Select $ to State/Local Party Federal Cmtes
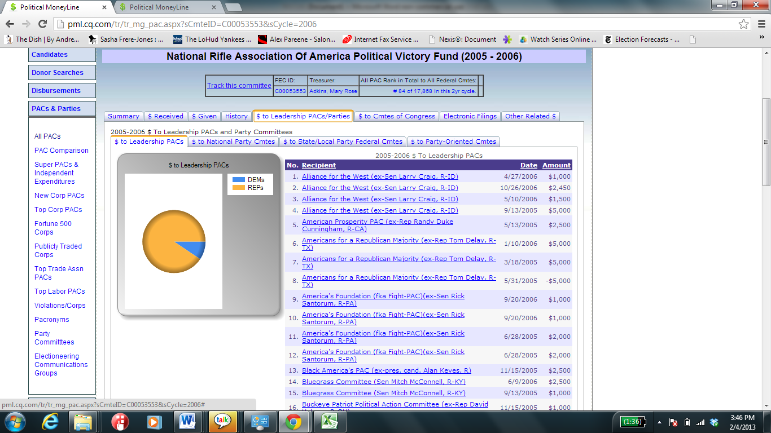 pos(344,142)
